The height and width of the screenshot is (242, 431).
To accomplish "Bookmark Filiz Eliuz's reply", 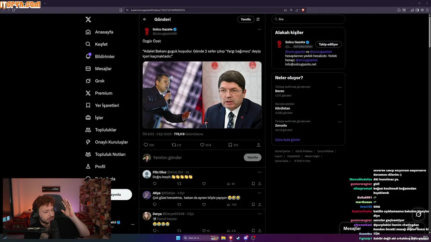I will [x=253, y=184].
